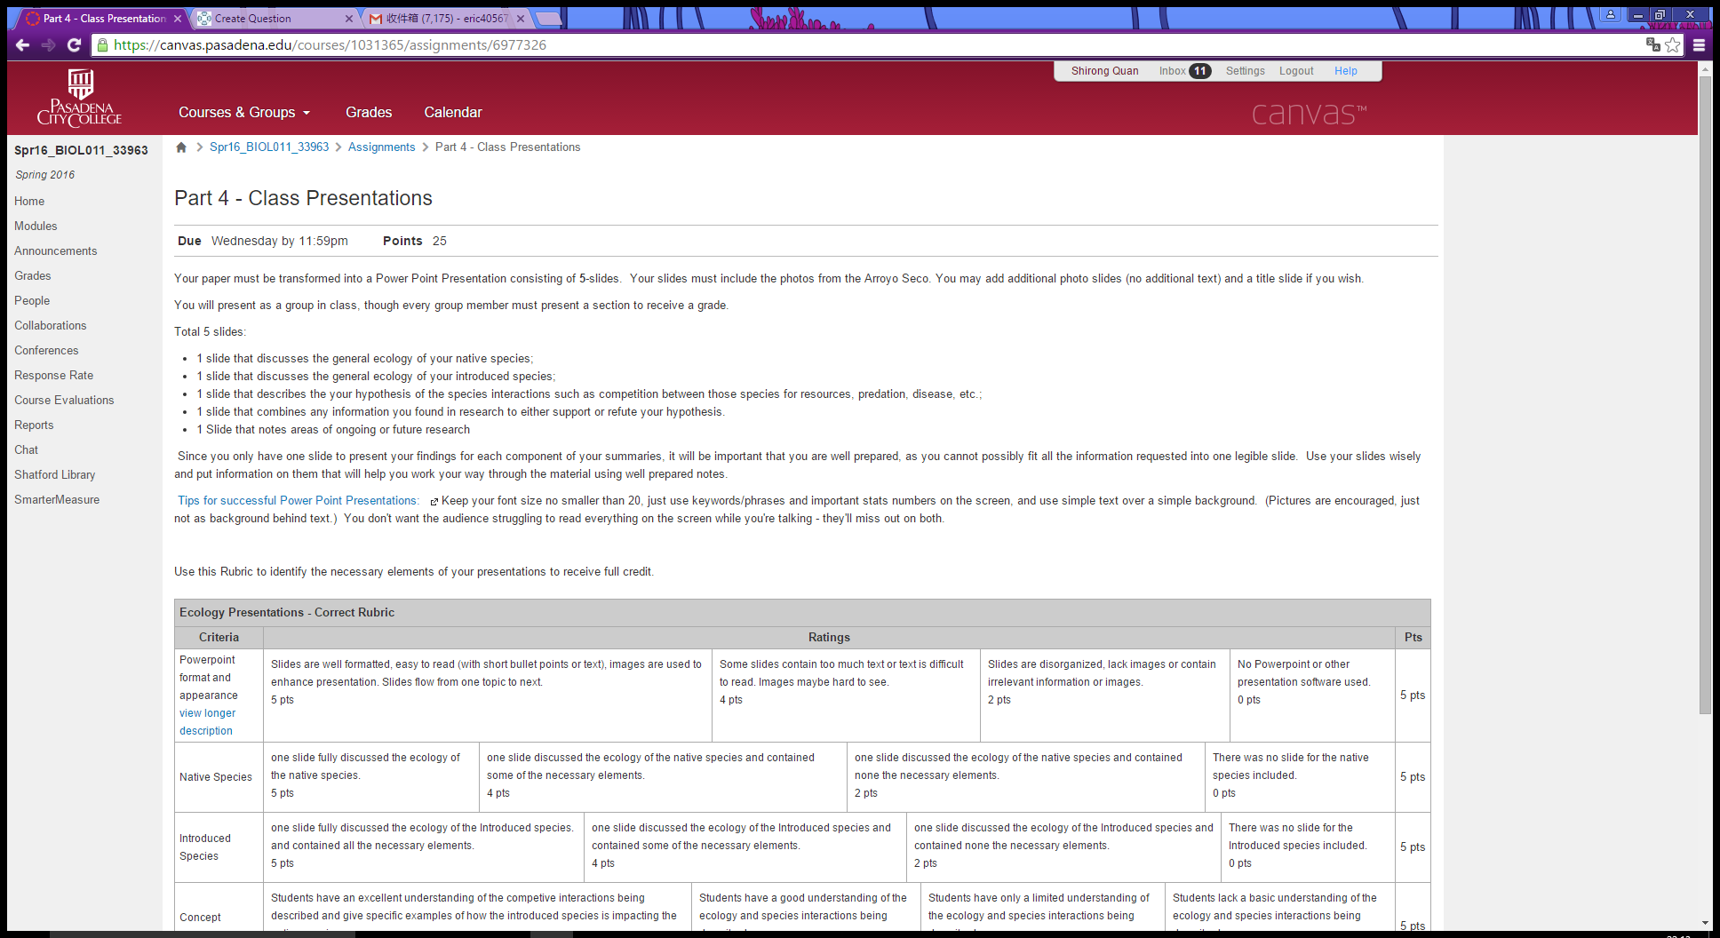
Task: Open Modules in the course sidebar
Action: pos(36,227)
